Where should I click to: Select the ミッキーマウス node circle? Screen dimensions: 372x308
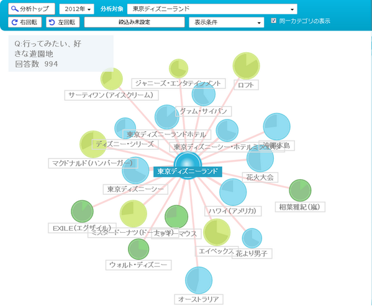click(x=176, y=217)
